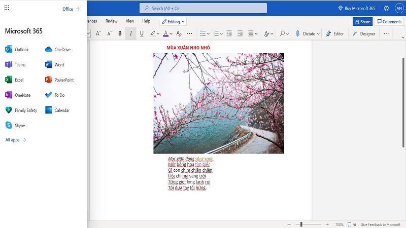The image size is (406, 228).
Task: Open Excel from the app list
Action: [x=14, y=80]
